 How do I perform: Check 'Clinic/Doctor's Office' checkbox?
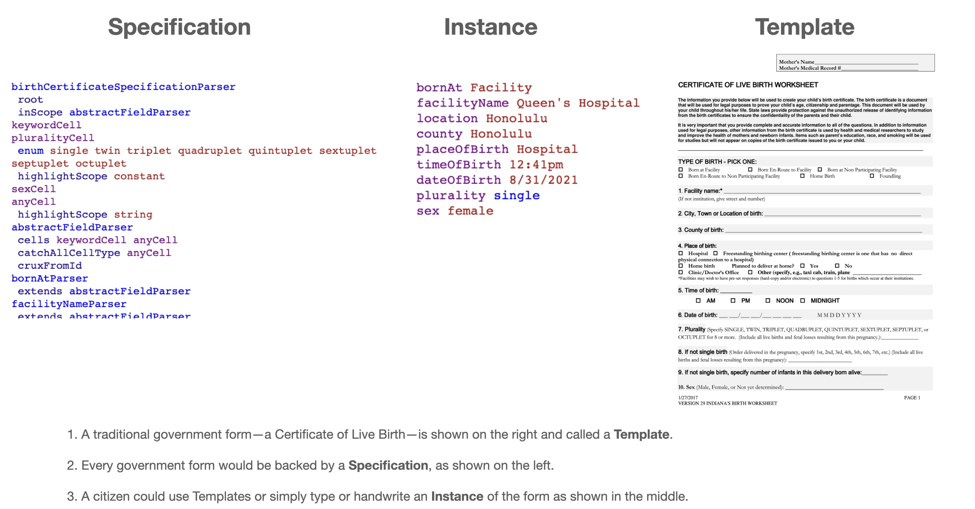tap(680, 272)
